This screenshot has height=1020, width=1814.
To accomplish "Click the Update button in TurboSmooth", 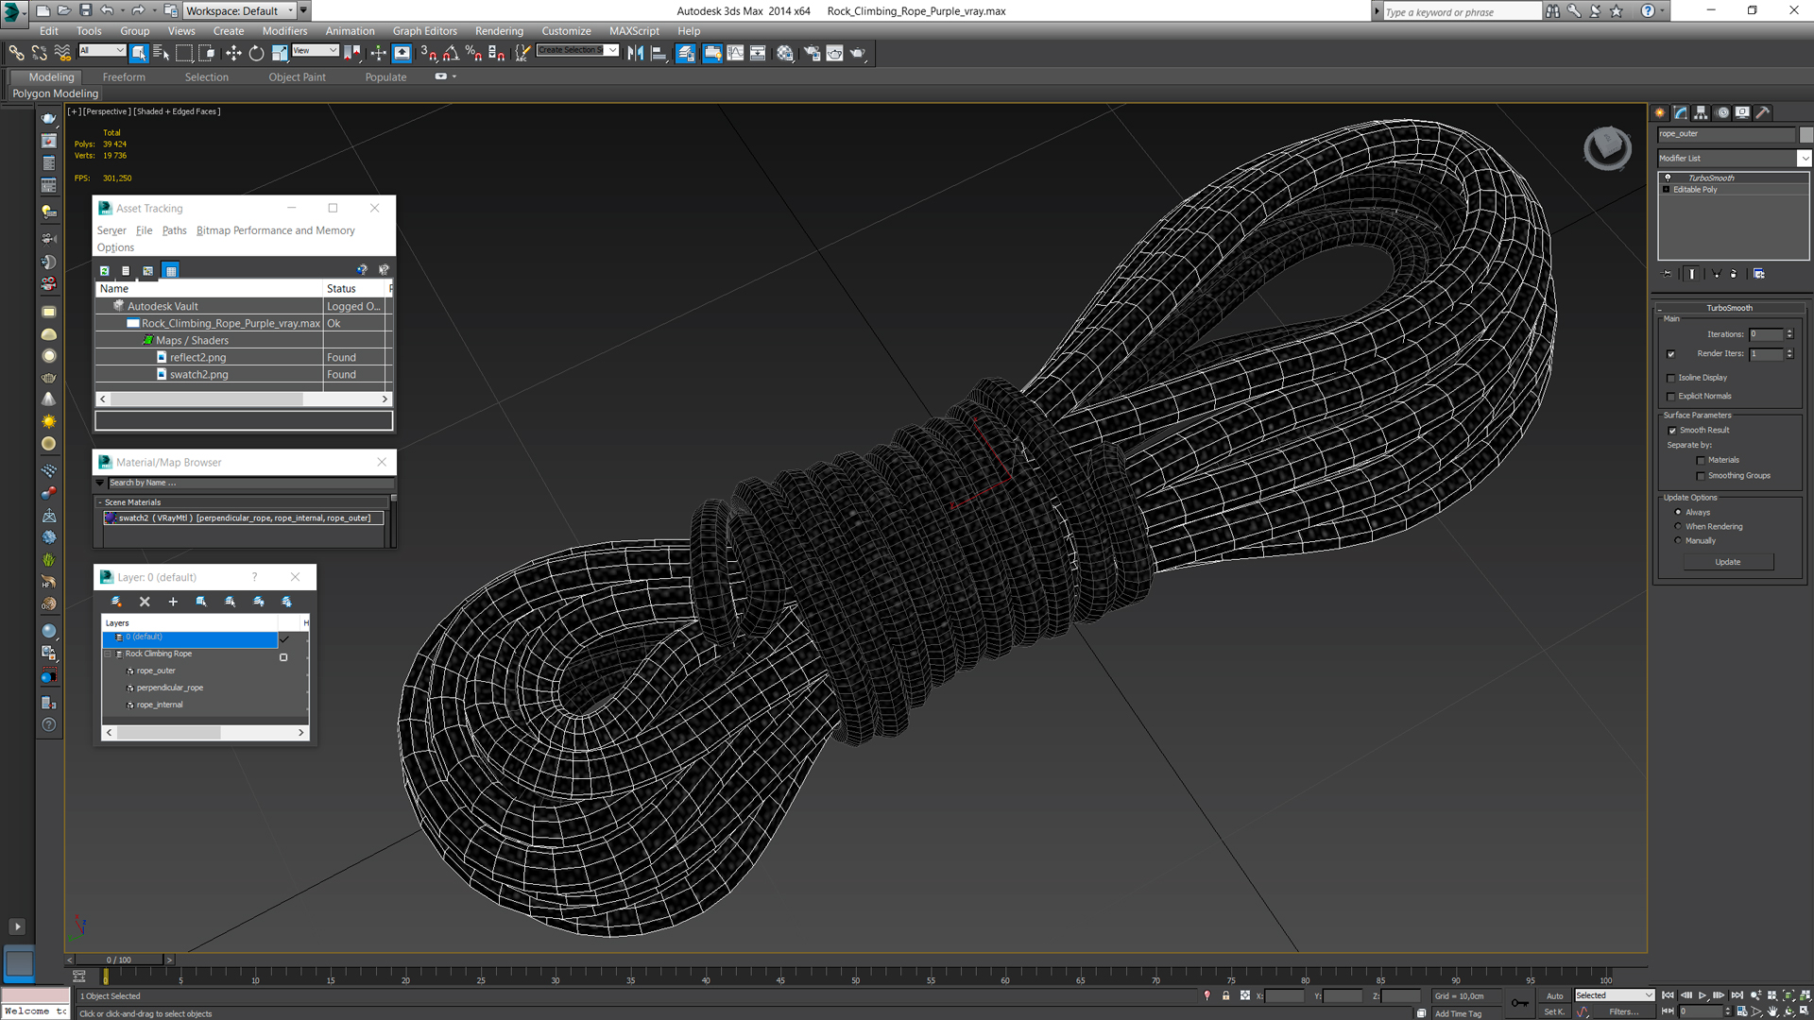I will (1729, 560).
